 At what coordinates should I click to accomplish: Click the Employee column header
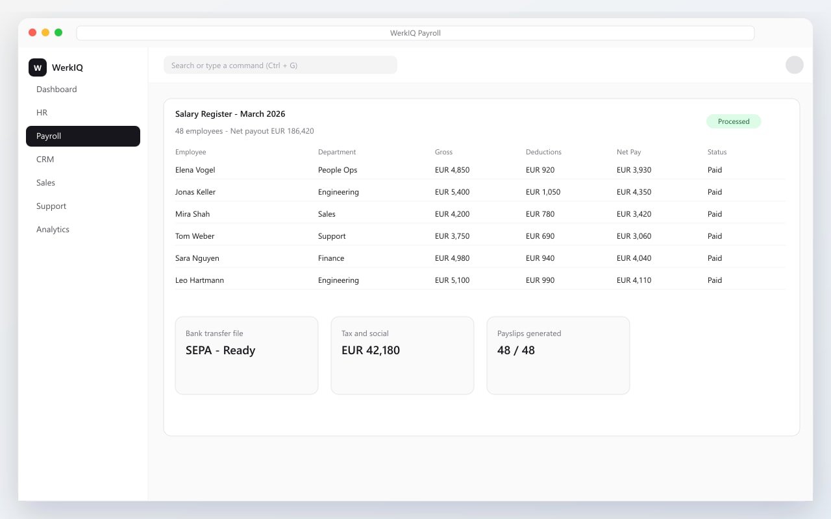191,152
